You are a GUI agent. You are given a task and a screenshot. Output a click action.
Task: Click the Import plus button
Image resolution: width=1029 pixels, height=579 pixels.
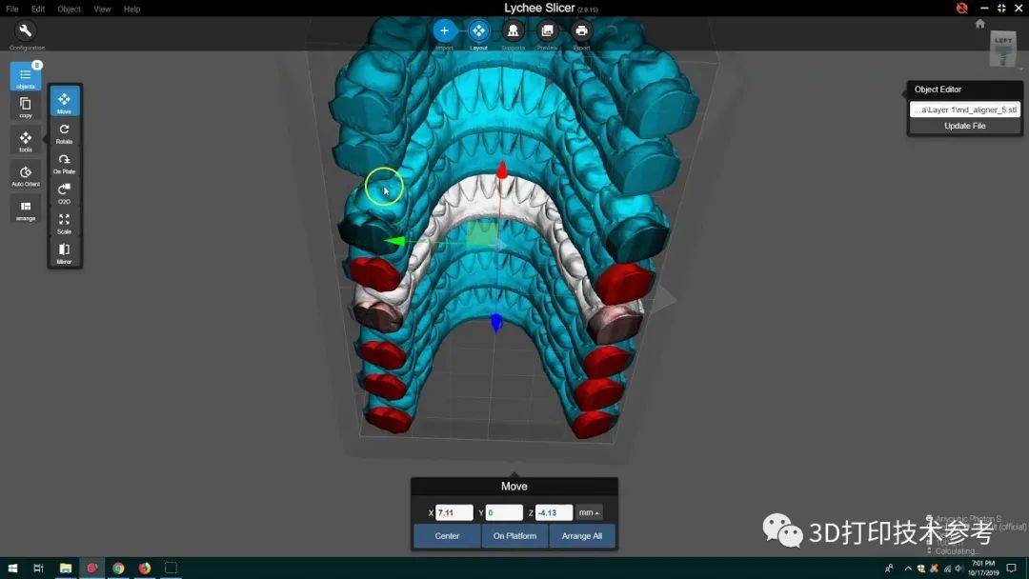coord(444,31)
